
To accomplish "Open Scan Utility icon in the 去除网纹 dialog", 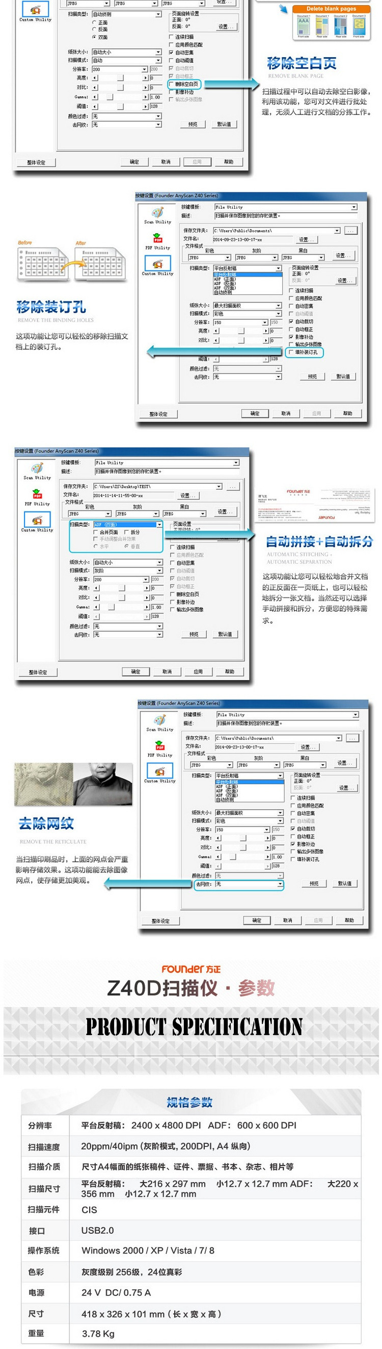I will point(160,720).
